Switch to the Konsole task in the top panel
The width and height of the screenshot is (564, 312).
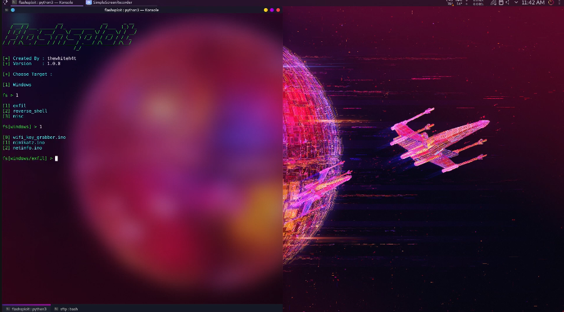click(x=47, y=3)
